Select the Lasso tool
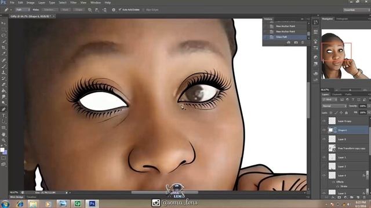Screen dimensions: 371x208 click(x=3, y=35)
